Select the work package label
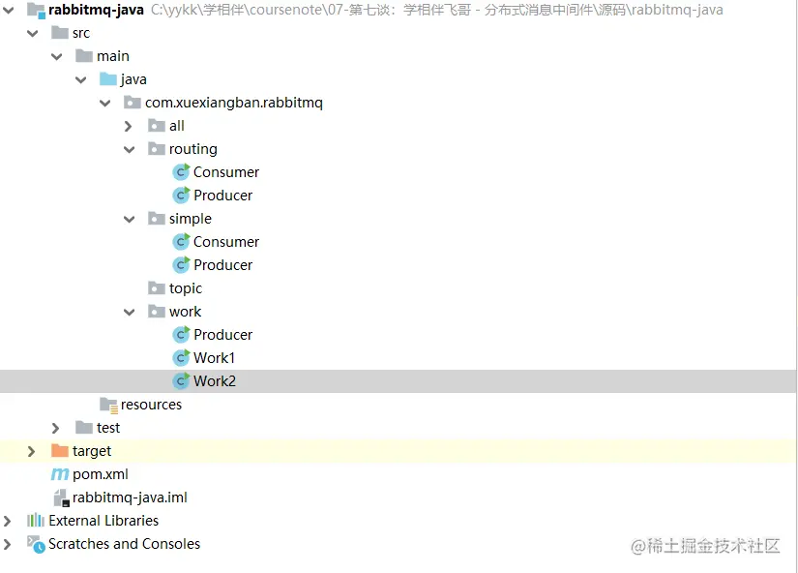Screen dimensions: 798x573 click(x=186, y=312)
